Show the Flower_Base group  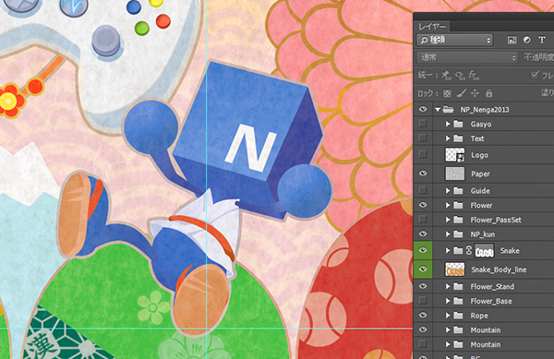[x=423, y=301]
